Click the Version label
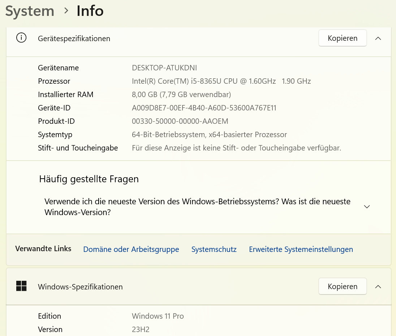Viewport: 396px width, 336px height. [x=50, y=330]
